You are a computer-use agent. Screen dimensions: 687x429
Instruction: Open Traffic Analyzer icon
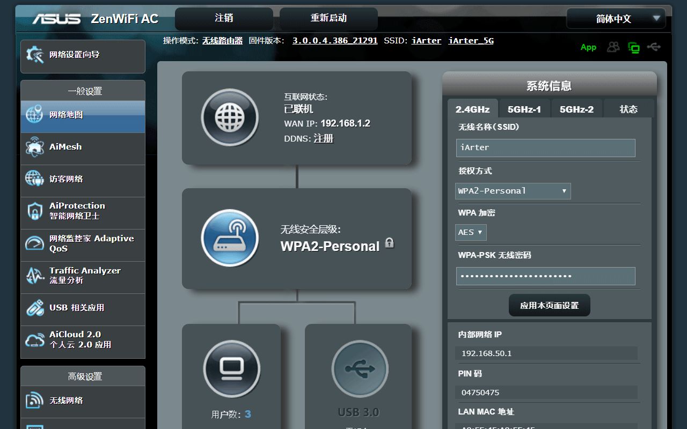coord(34,276)
